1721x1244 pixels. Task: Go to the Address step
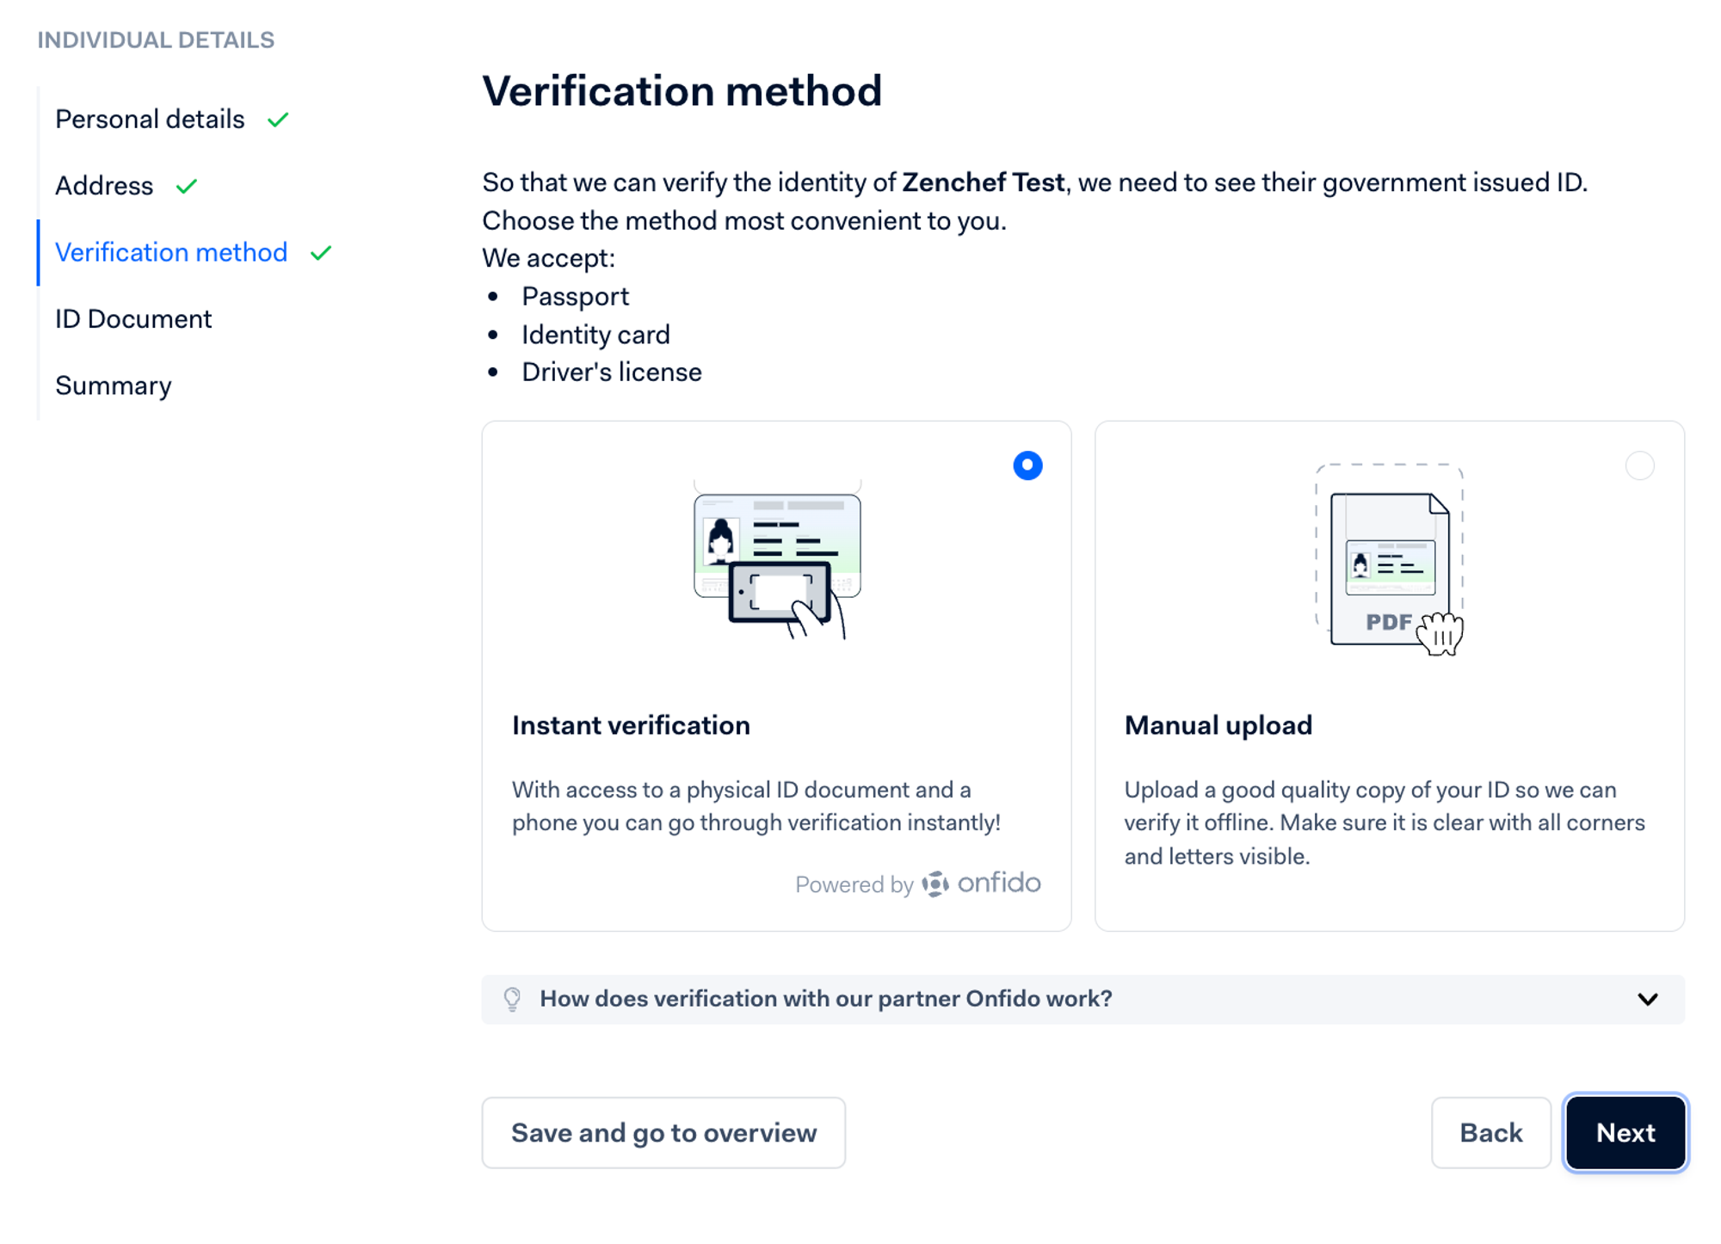click(104, 186)
